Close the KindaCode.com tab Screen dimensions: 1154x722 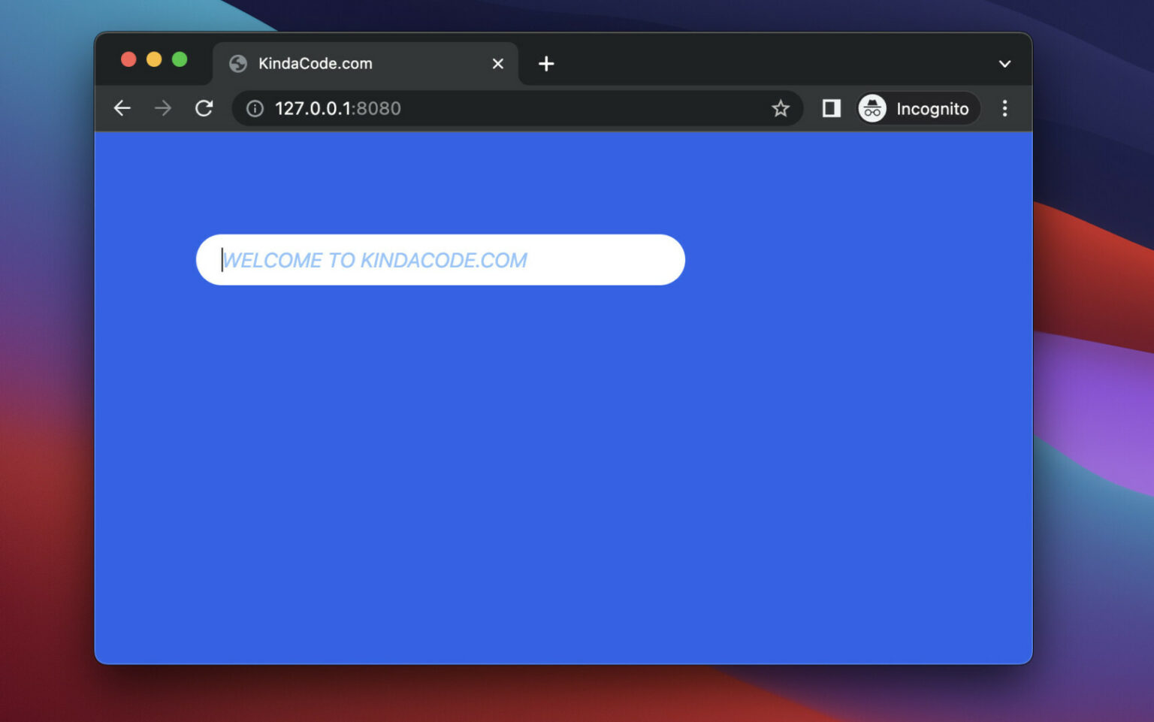point(497,64)
